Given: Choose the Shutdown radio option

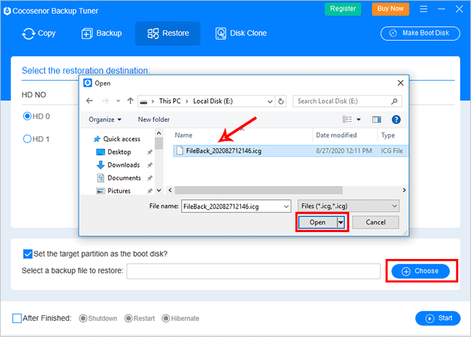Looking at the screenshot, I should point(83,318).
